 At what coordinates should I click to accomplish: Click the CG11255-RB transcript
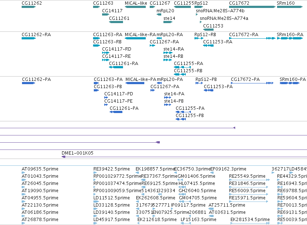point(180,74)
